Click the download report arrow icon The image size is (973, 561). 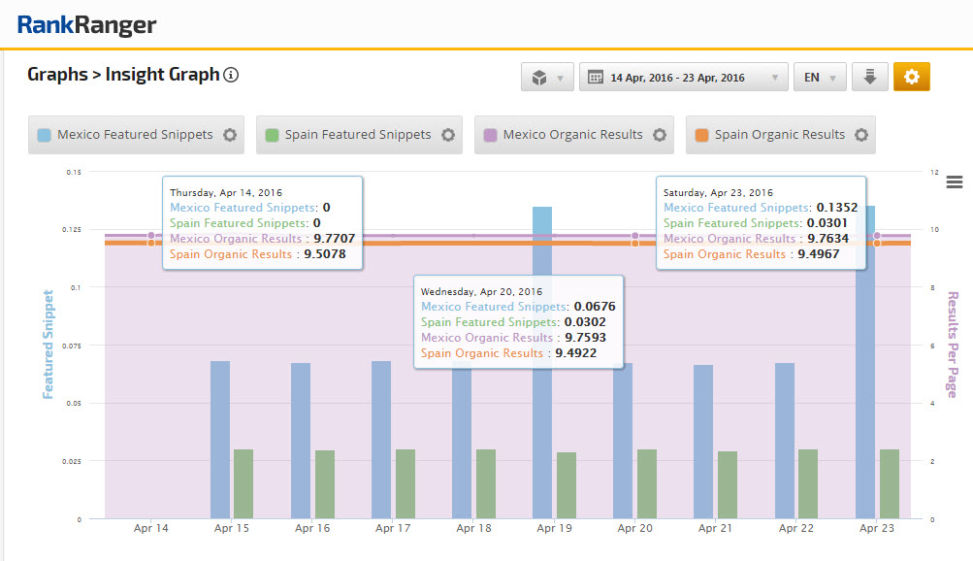[x=869, y=77]
